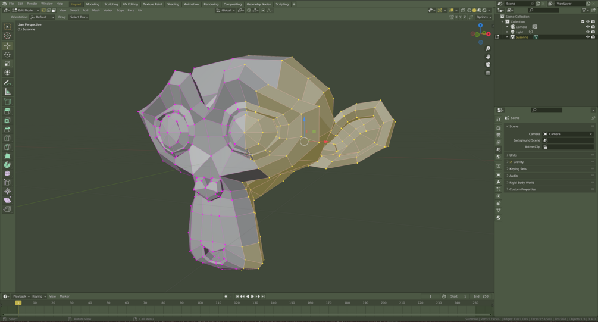
Task: Choose the Move tool in toolbar
Action: (x=7, y=46)
